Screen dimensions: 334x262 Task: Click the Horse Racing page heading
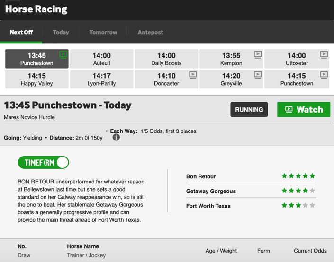click(x=36, y=9)
